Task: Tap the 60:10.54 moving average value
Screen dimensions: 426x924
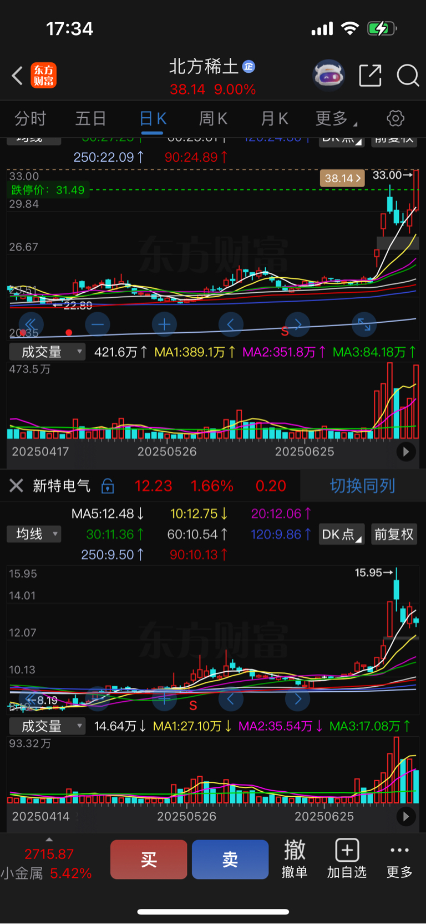Action: [x=197, y=534]
